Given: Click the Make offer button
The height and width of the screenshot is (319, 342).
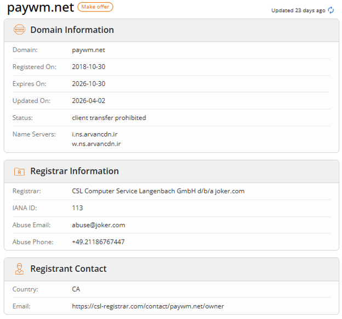Looking at the screenshot, I should tap(95, 7).
